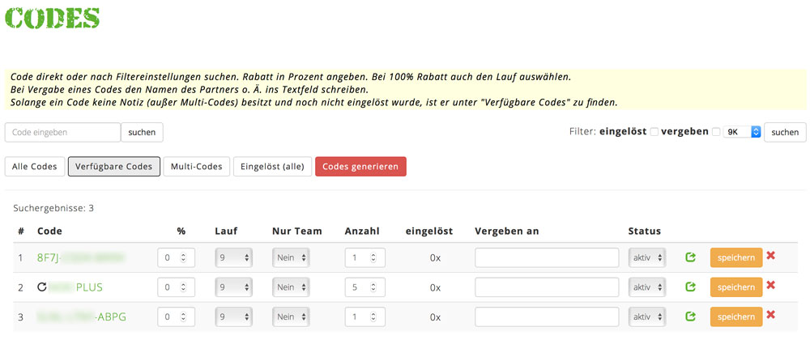Open Lauf dropdown in row 1
This screenshot has height=340, width=810.
tap(237, 258)
